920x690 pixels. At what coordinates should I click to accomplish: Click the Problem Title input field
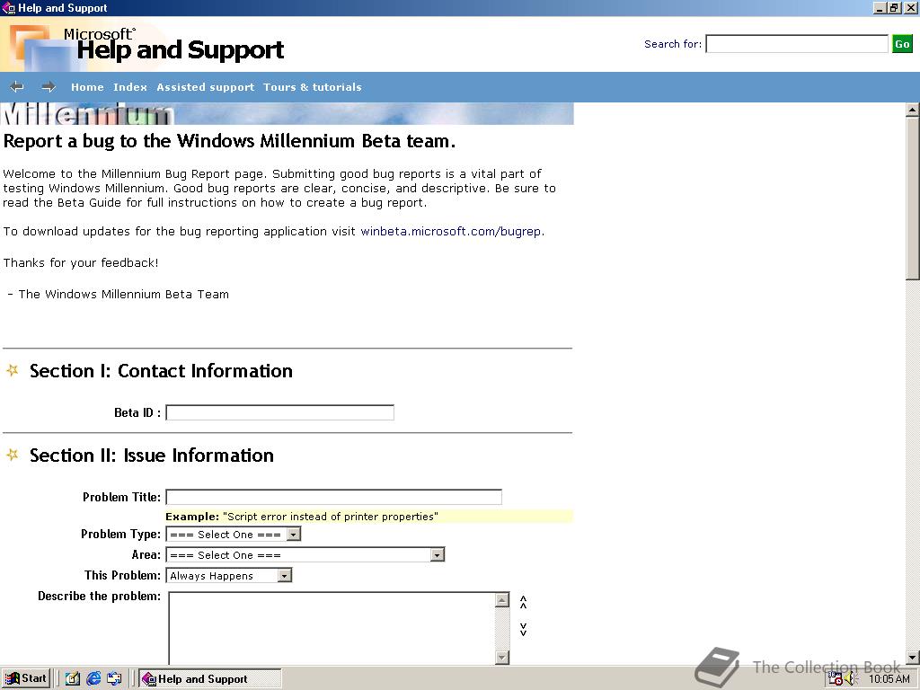coord(334,497)
